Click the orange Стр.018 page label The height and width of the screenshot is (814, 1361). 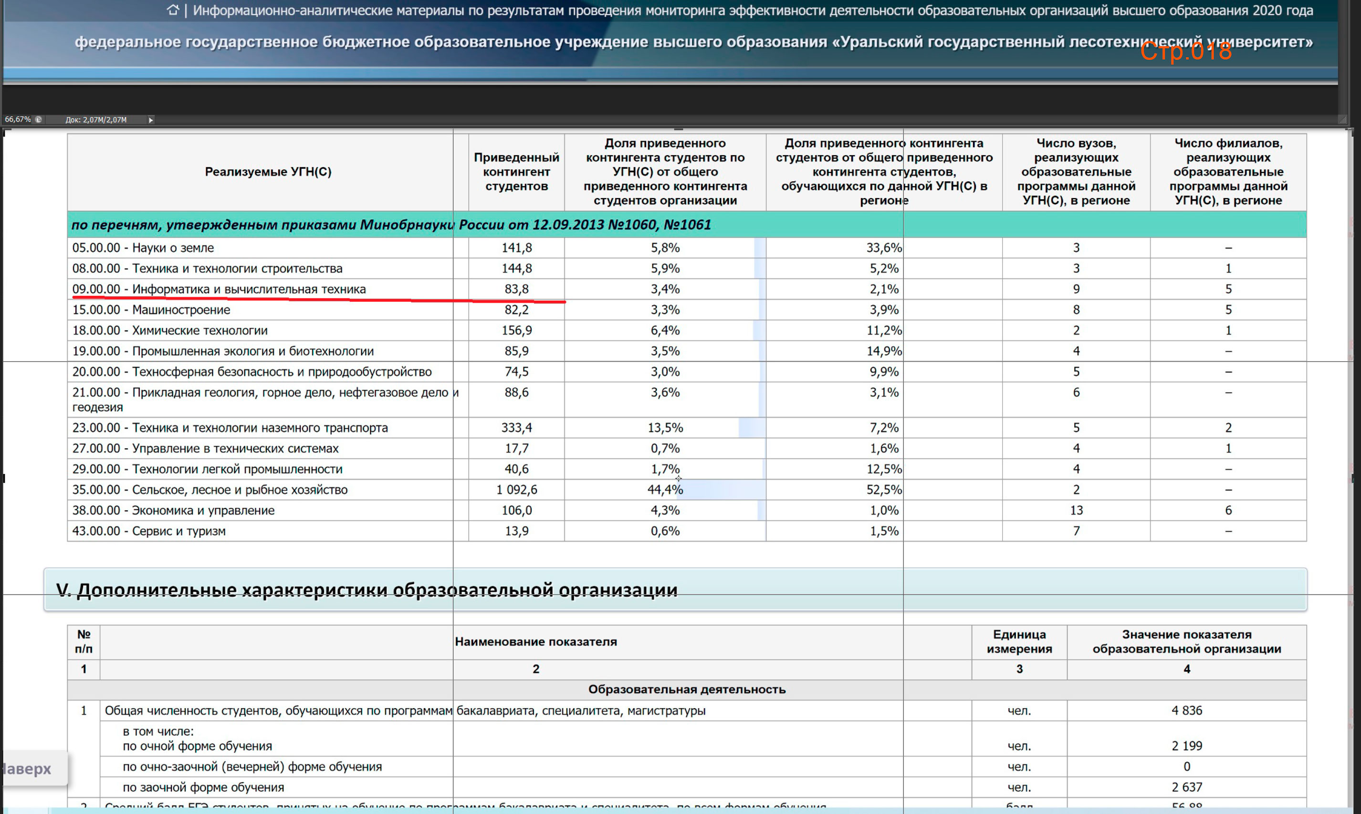point(1185,52)
